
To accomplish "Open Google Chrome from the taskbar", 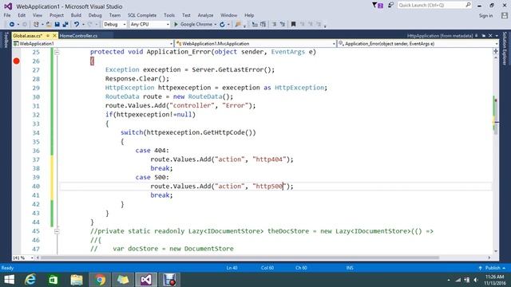I will 100,280.
